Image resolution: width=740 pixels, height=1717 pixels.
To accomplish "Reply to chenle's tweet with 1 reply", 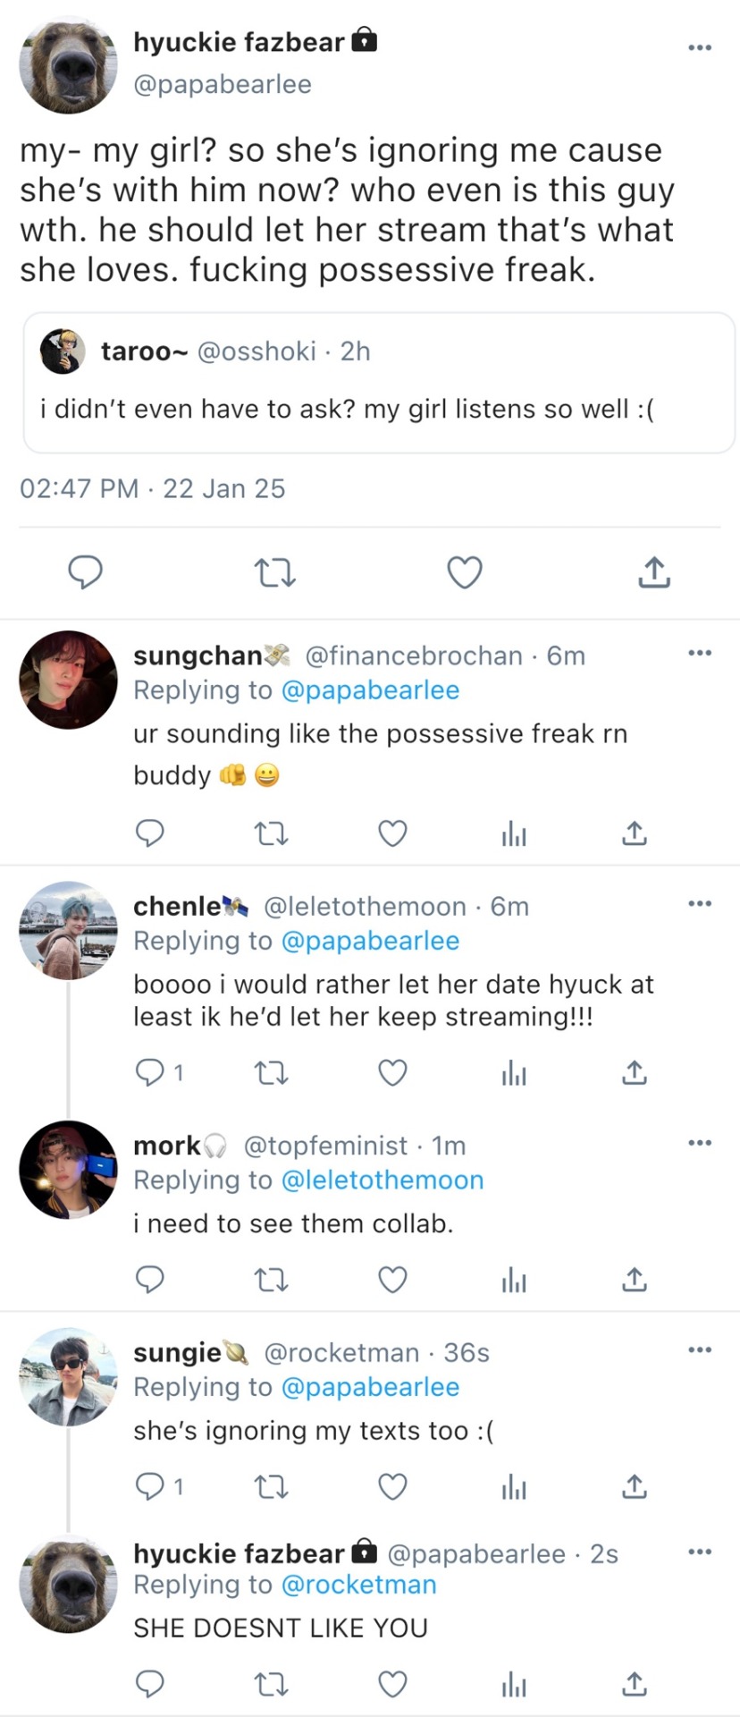I will click(150, 1072).
